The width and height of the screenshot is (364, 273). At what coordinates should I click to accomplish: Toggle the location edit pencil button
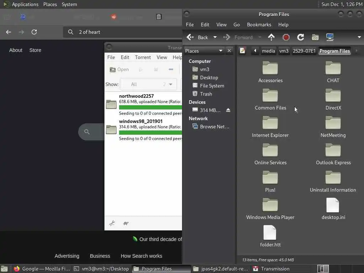pyautogui.click(x=242, y=50)
